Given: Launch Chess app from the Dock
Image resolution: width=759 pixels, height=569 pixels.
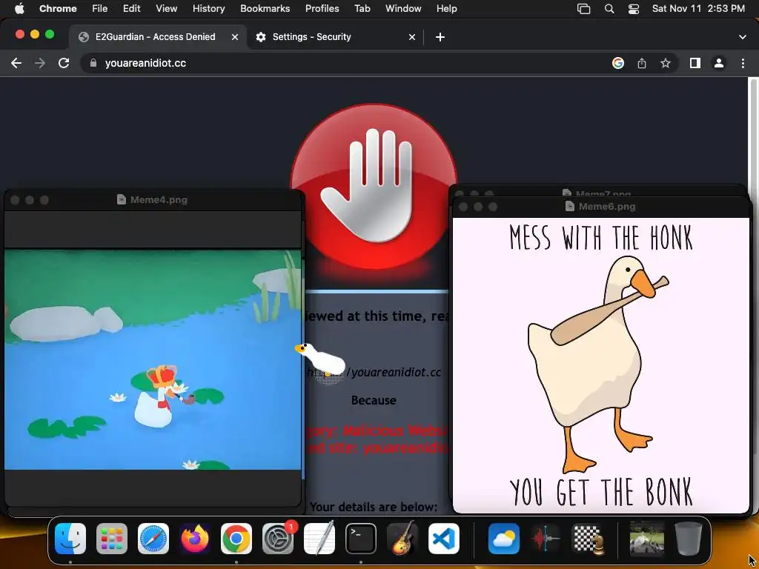Looking at the screenshot, I should (587, 539).
